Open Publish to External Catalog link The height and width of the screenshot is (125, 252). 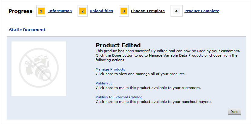click(119, 97)
